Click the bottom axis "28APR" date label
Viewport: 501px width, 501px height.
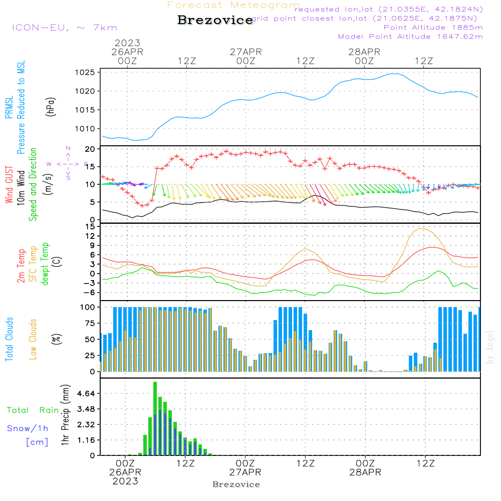(365, 472)
